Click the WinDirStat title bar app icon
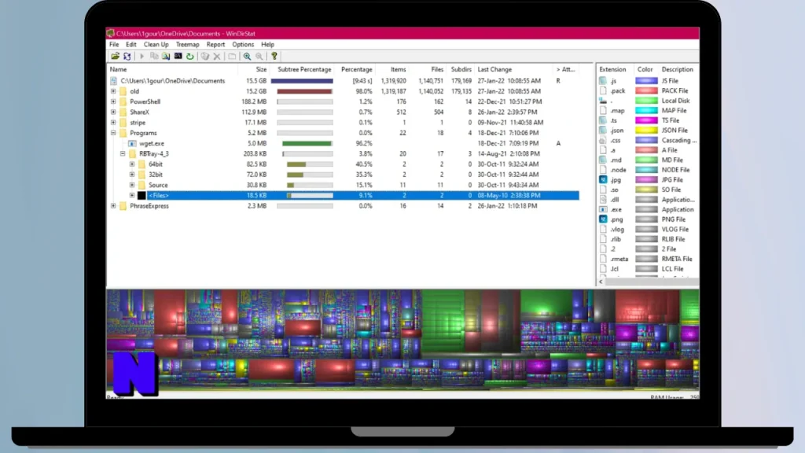Viewport: 805px width, 453px height. click(x=110, y=33)
